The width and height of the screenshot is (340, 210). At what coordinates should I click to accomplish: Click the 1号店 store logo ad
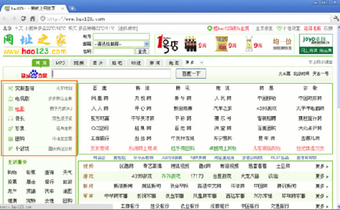pyautogui.click(x=167, y=44)
